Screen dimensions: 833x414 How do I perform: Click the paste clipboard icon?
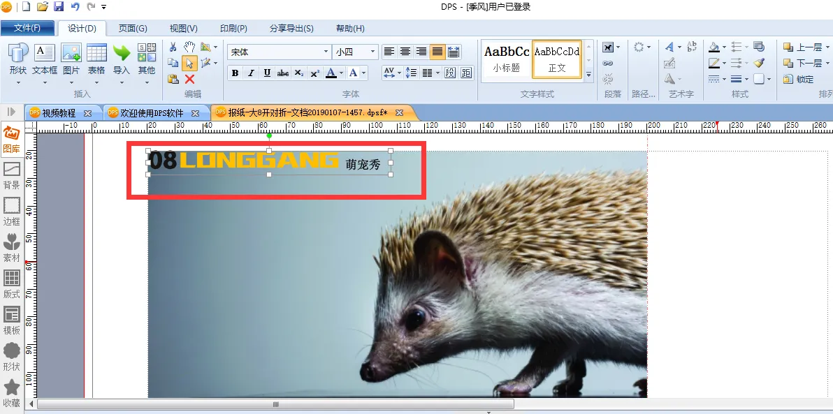173,79
